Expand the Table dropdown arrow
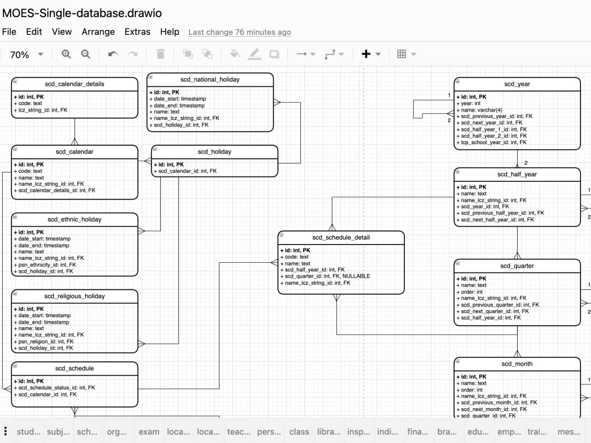This screenshot has height=443, width=591. 414,54
